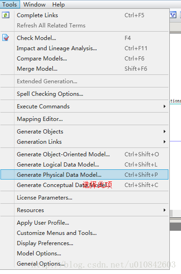Screen dimensions: 181x274
Task: Open Spell Checking Options...
Action: (x=84, y=94)
